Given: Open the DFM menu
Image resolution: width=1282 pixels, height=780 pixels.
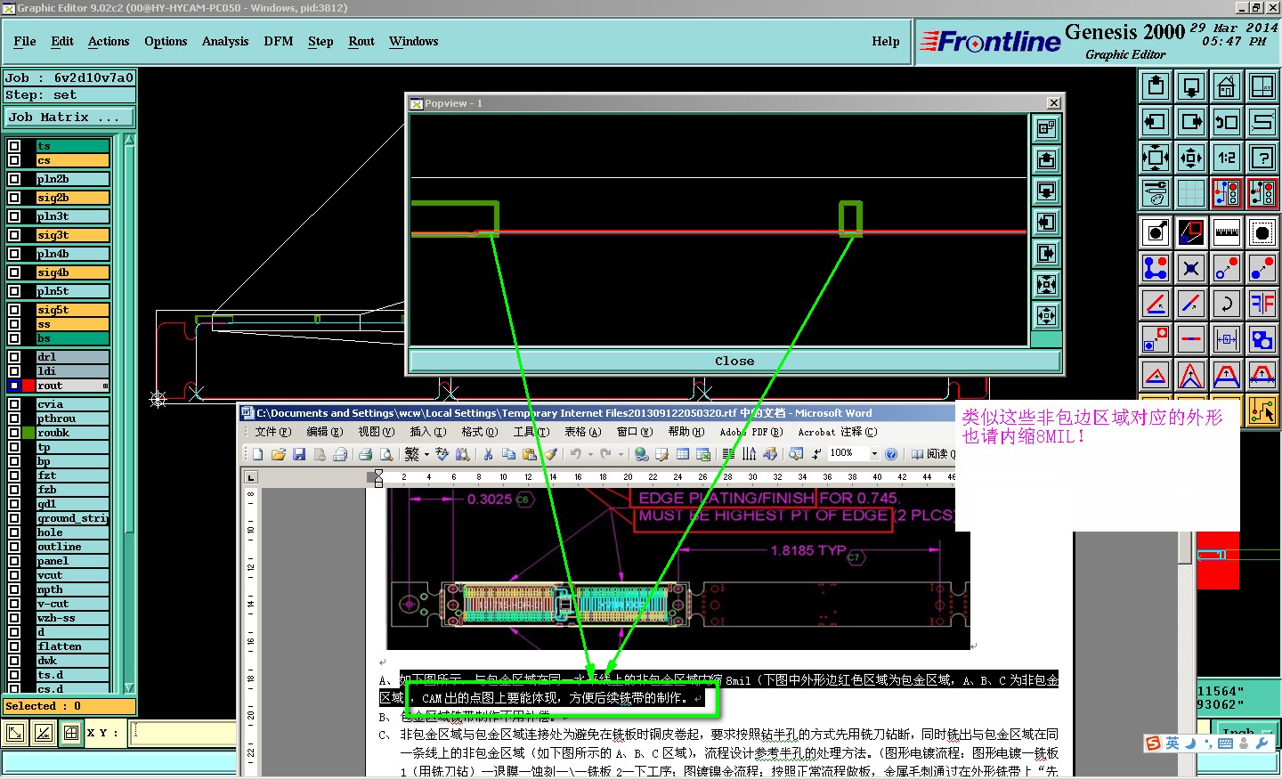Looking at the screenshot, I should (279, 41).
